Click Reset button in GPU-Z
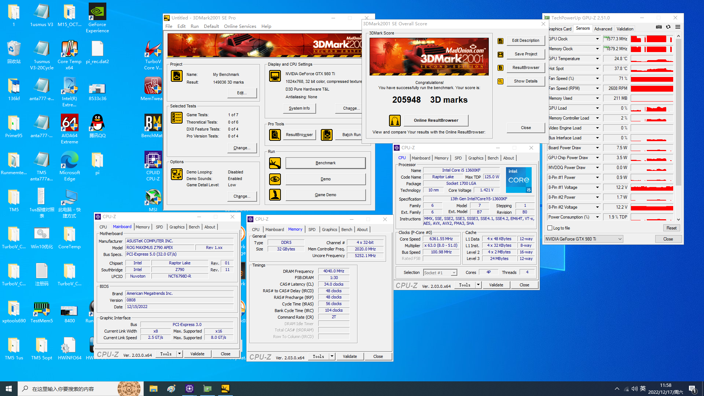This screenshot has height=396, width=704. point(671,228)
